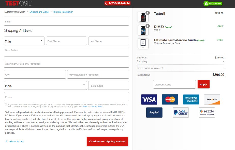
Task: Click the PayPal payment icon
Action: click(154, 112)
